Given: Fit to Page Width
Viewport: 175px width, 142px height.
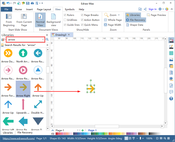Looking at the screenshot, I should pyautogui.click(x=112, y=25).
